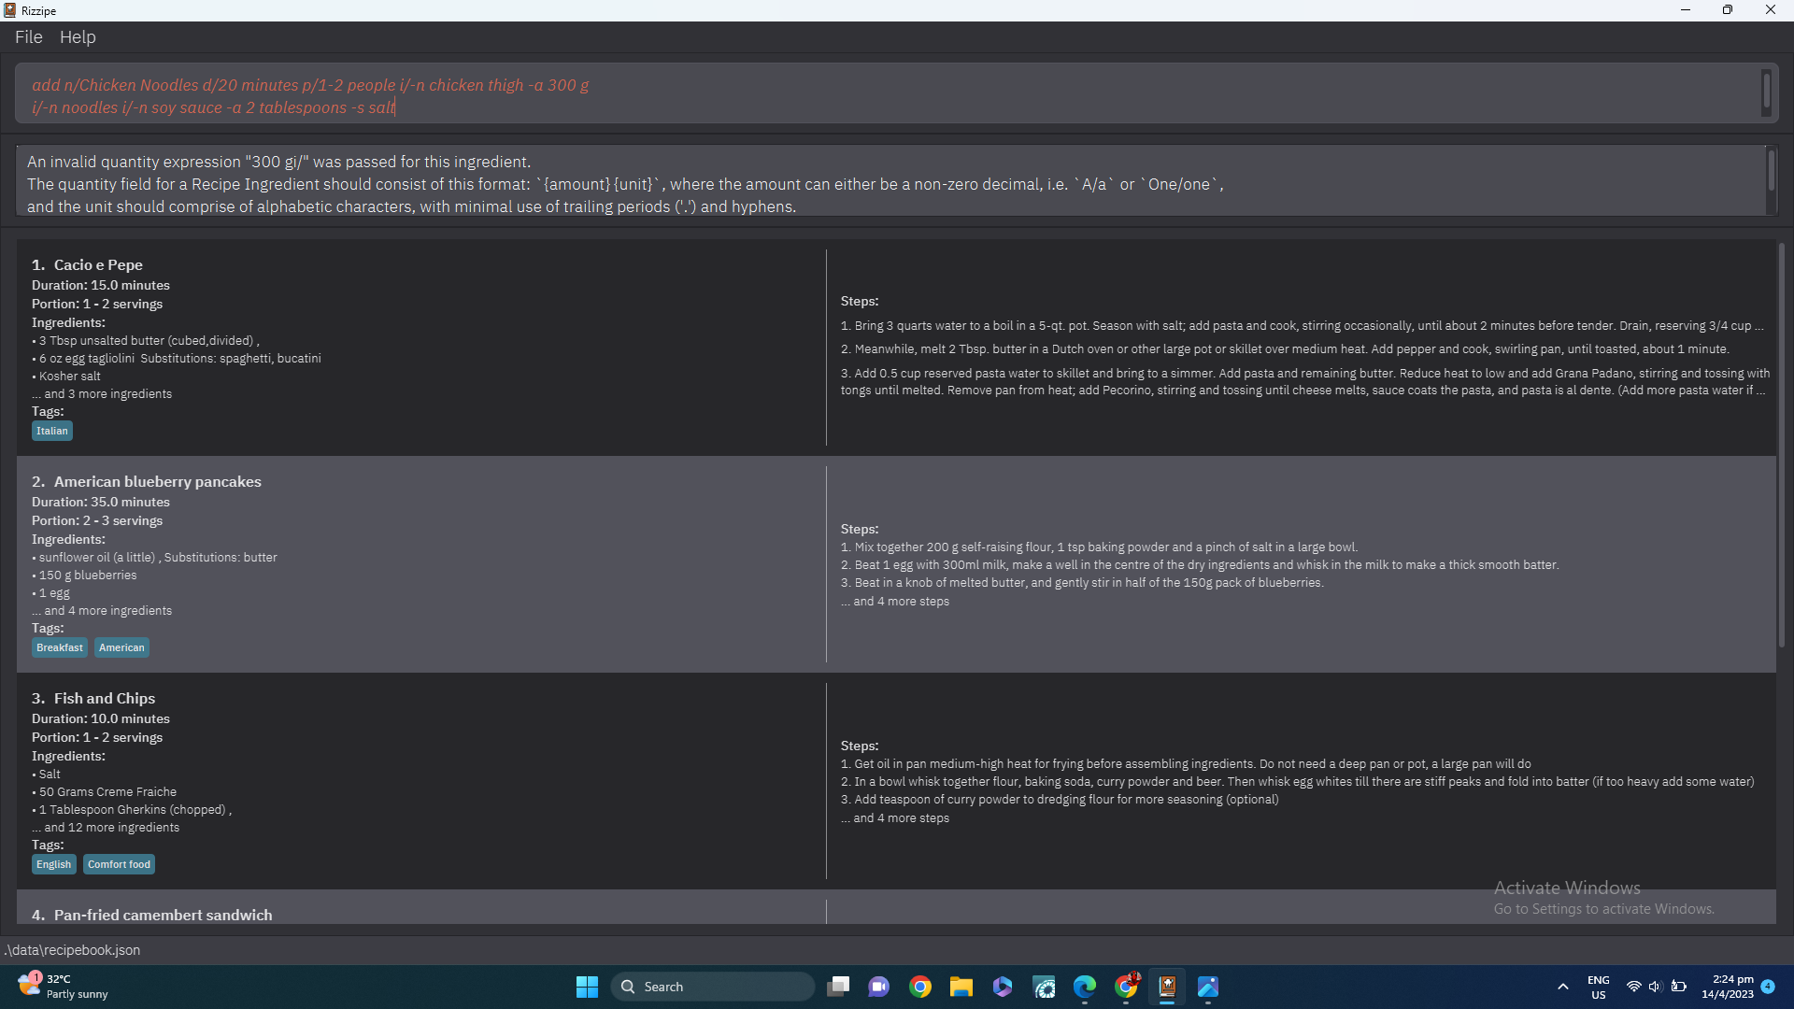Open File Explorer from the taskbar
Image resolution: width=1794 pixels, height=1009 pixels.
pyautogui.click(x=961, y=987)
